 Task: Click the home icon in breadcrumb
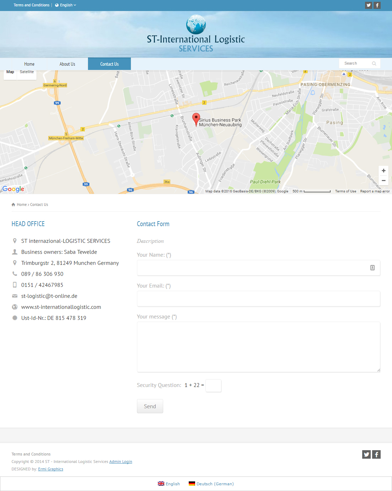[13, 204]
